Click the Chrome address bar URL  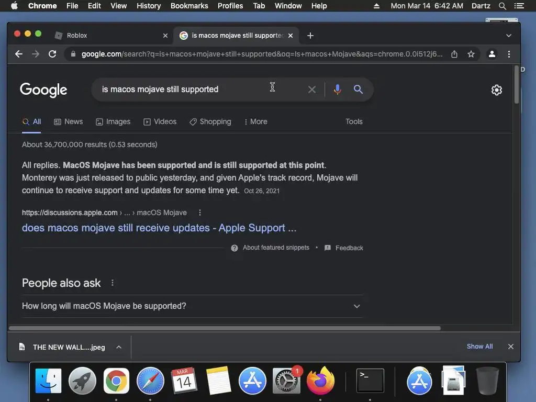point(262,54)
